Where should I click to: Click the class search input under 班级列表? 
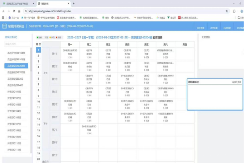17,44
